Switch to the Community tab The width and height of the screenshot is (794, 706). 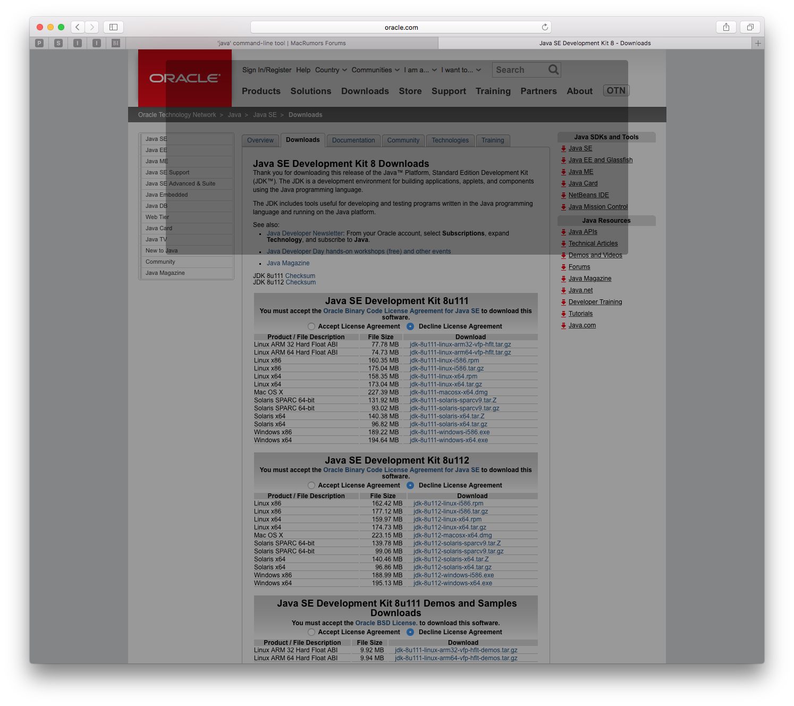tap(403, 140)
